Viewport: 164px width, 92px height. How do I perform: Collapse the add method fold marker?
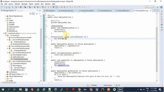(x=47, y=26)
